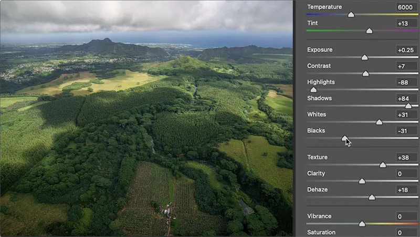This screenshot has width=420, height=237.
Task: Click the Exposure slider handle
Action: point(365,58)
